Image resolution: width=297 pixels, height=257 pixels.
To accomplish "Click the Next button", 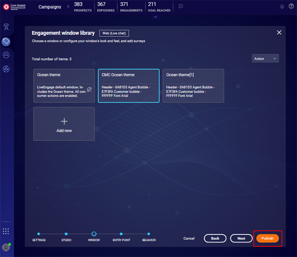I will point(241,238).
